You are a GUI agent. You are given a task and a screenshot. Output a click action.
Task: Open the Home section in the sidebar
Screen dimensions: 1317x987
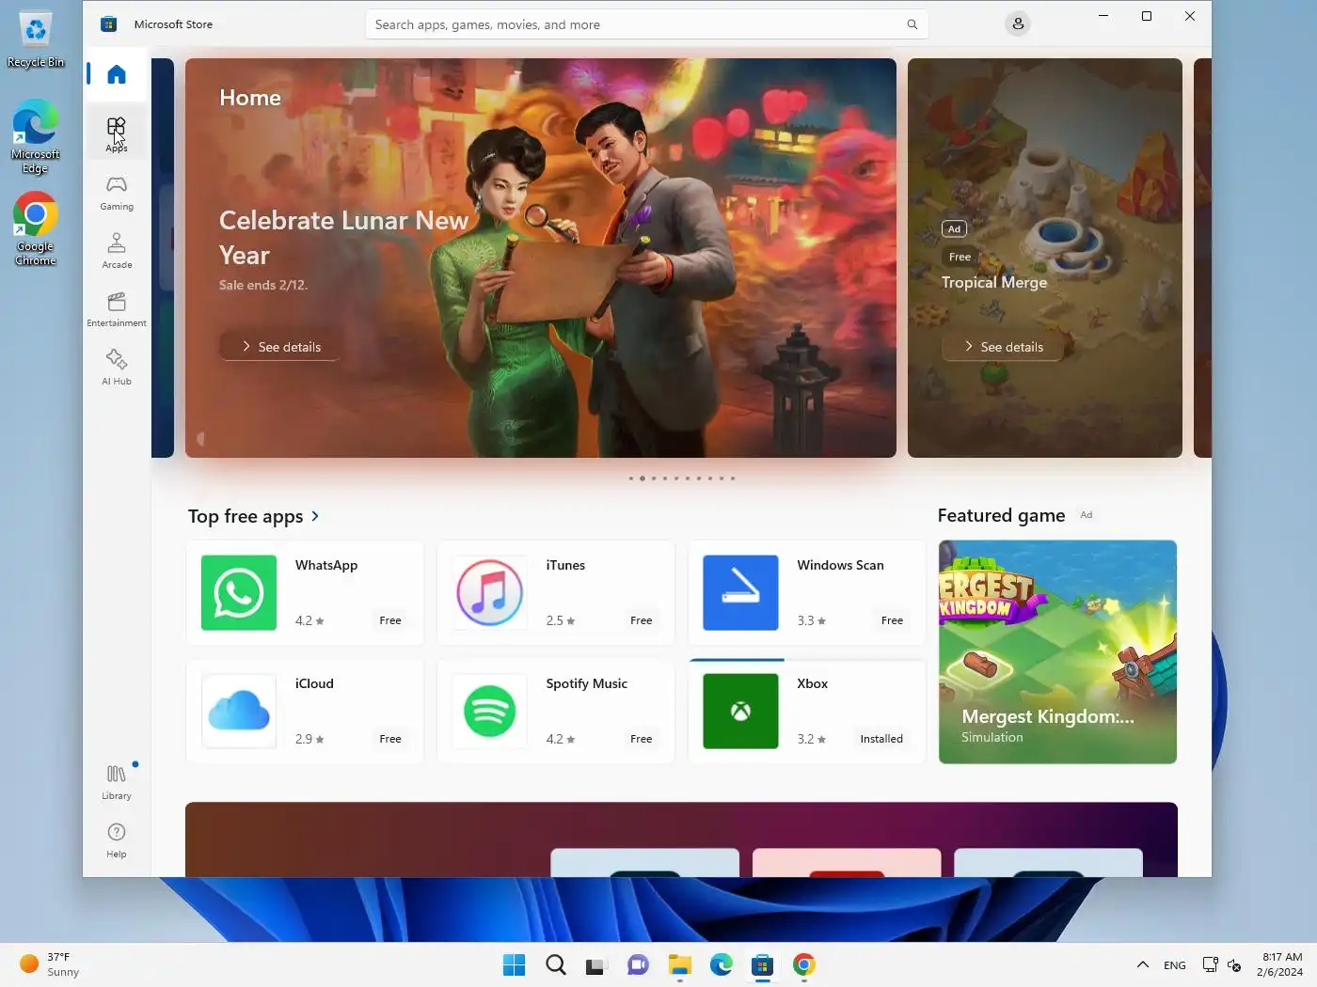(x=117, y=74)
